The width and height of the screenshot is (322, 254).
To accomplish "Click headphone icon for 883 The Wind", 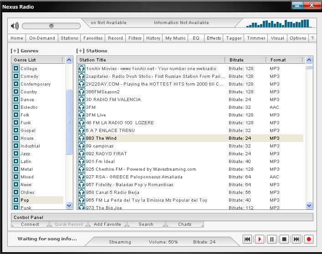I will tap(82, 138).
